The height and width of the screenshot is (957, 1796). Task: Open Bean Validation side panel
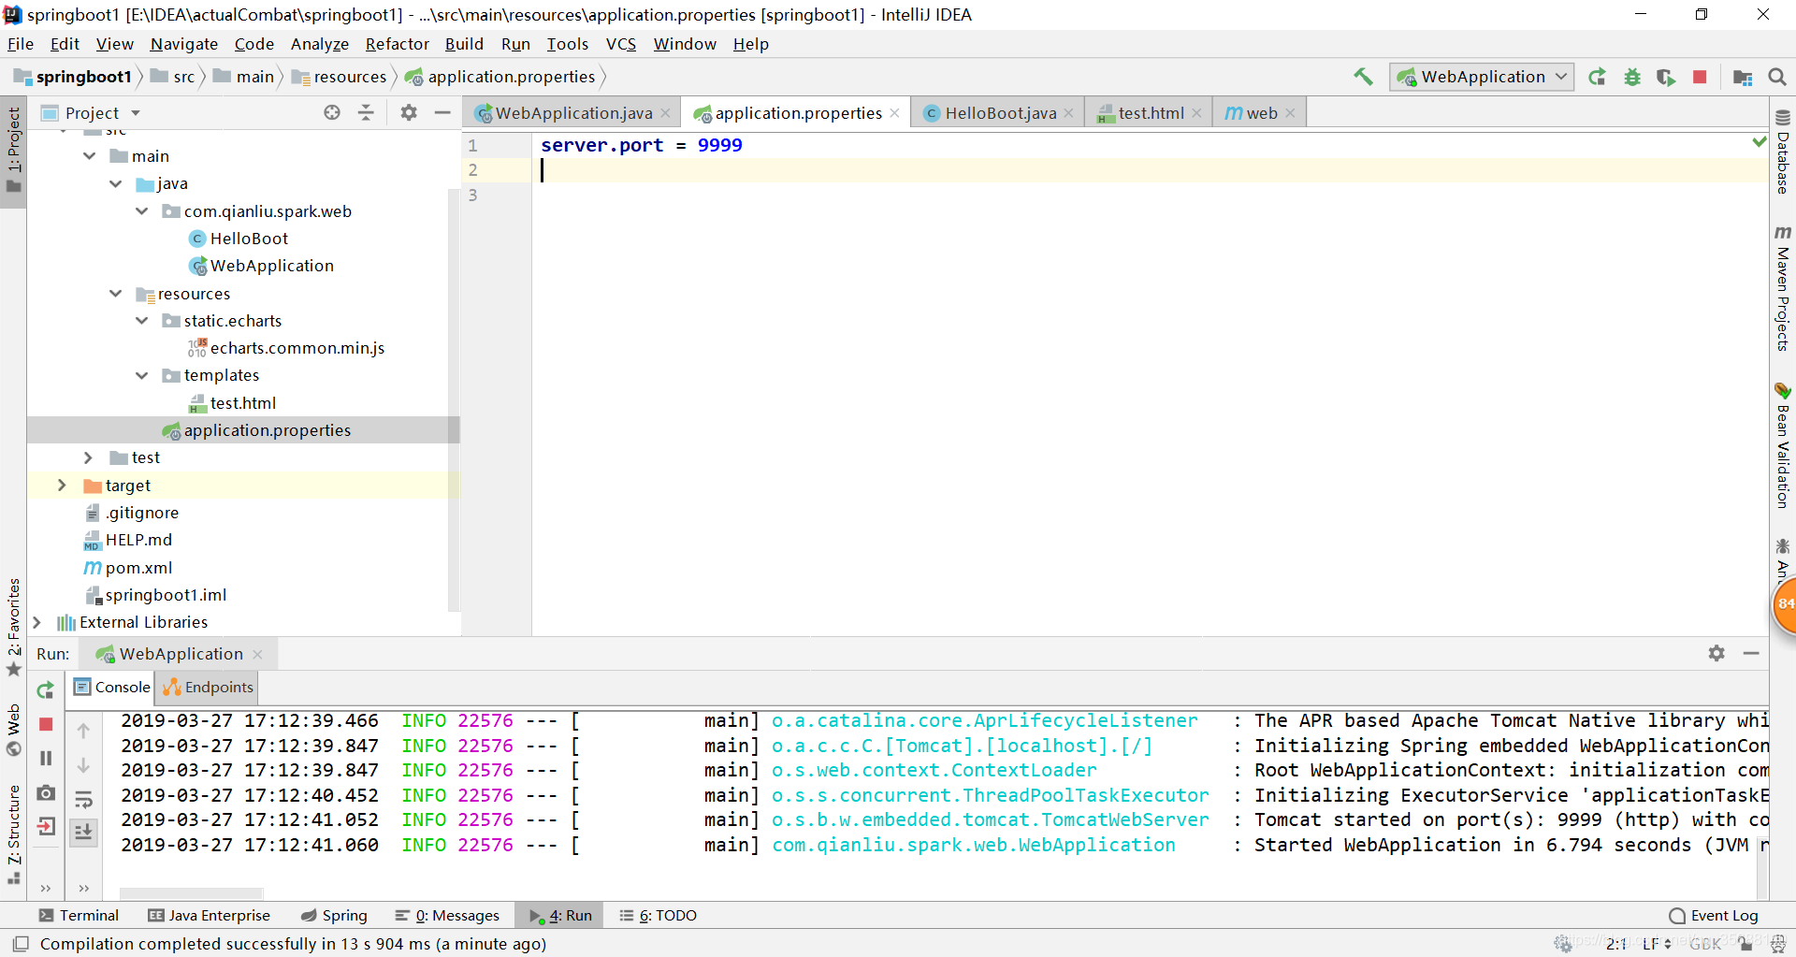coord(1783,445)
